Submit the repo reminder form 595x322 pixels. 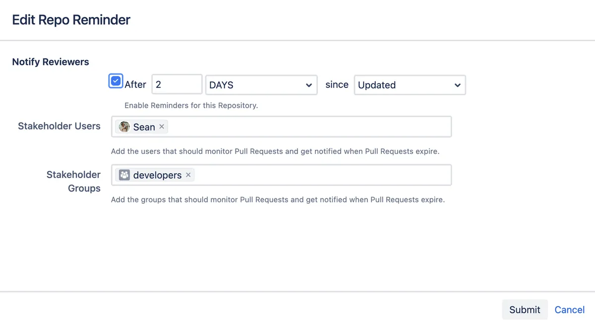pyautogui.click(x=525, y=310)
